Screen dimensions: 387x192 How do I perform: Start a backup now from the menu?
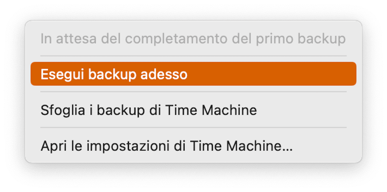193,74
